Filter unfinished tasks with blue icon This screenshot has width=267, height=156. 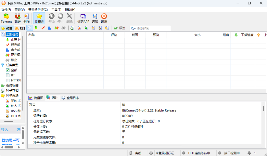(x=50, y=28)
